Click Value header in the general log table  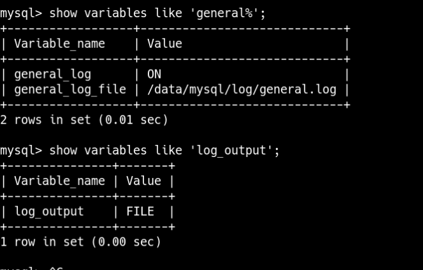(164, 43)
